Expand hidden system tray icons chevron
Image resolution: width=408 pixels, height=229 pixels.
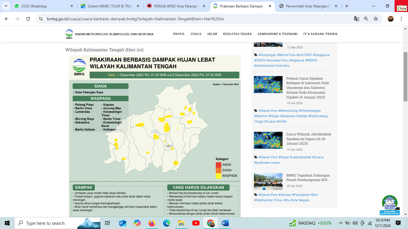coord(340,223)
